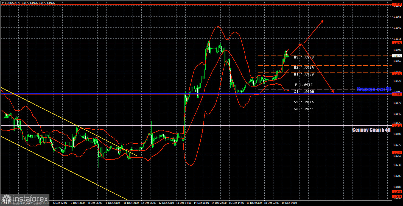The image size is (403, 206).
Task: Click the red level tag 1.0889
Action: pos(397,94)
